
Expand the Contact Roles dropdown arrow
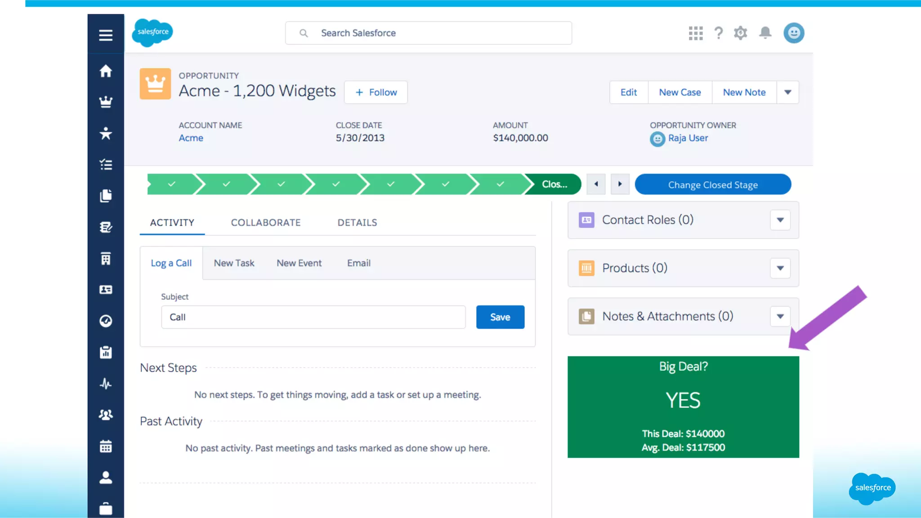[780, 220]
